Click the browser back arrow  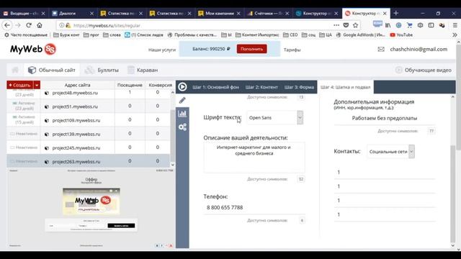[x=7, y=25]
